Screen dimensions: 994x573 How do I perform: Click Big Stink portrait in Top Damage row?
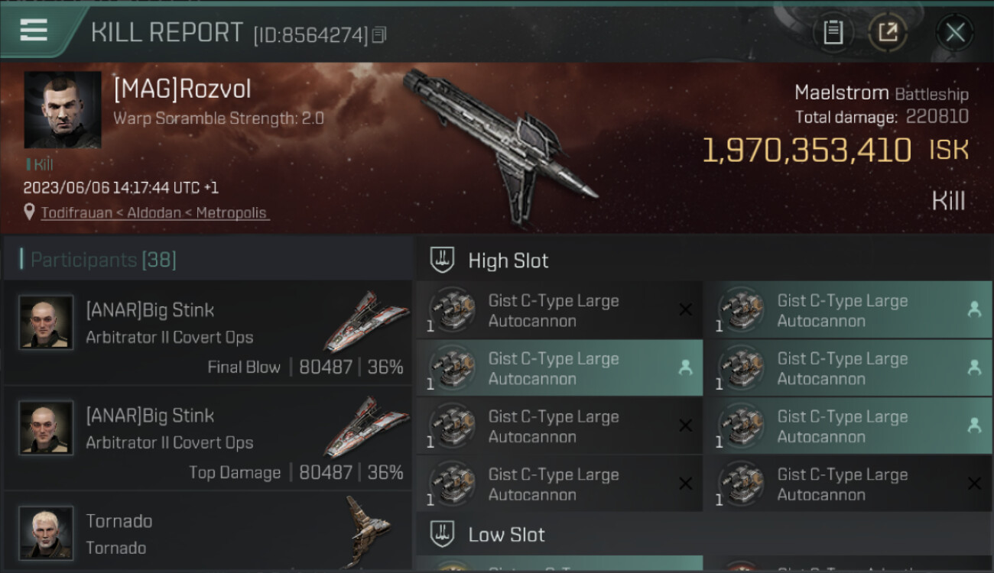[46, 428]
